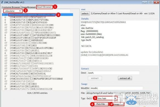160x107 pixels.
Task: Select list row 1S0@L602611816[]CHCA70442110
Action: [38, 17]
